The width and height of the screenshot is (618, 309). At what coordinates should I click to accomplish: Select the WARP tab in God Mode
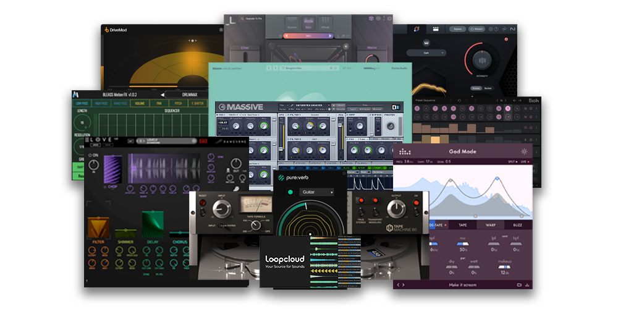490,225
